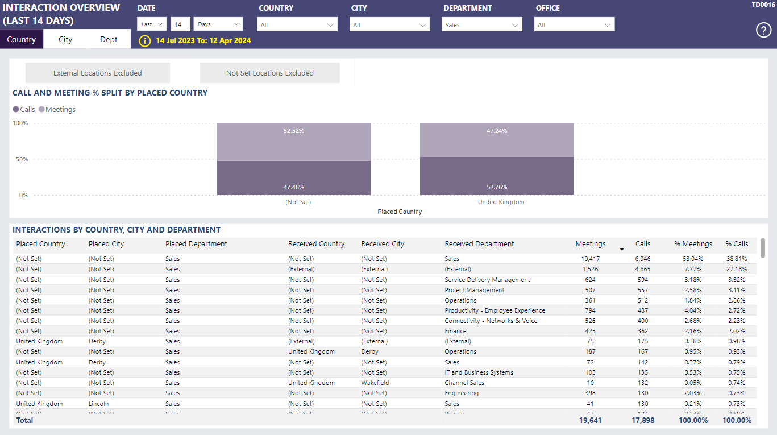Click the 'United Kingdom' chart axis label

pos(501,202)
